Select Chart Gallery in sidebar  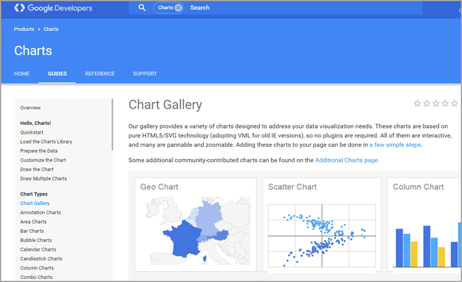tap(35, 203)
